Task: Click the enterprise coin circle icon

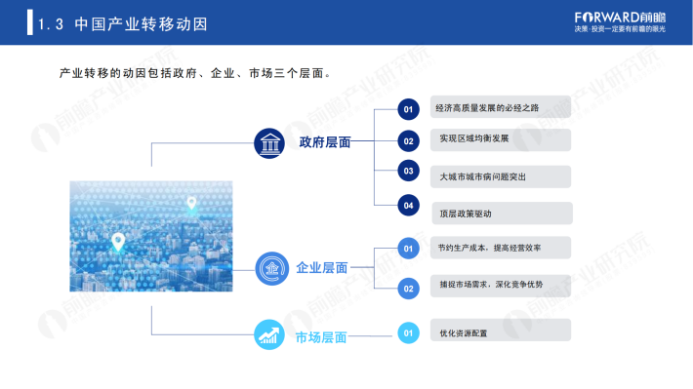Action: coord(271,268)
